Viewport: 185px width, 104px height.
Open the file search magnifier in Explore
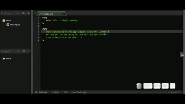[x=18, y=13]
